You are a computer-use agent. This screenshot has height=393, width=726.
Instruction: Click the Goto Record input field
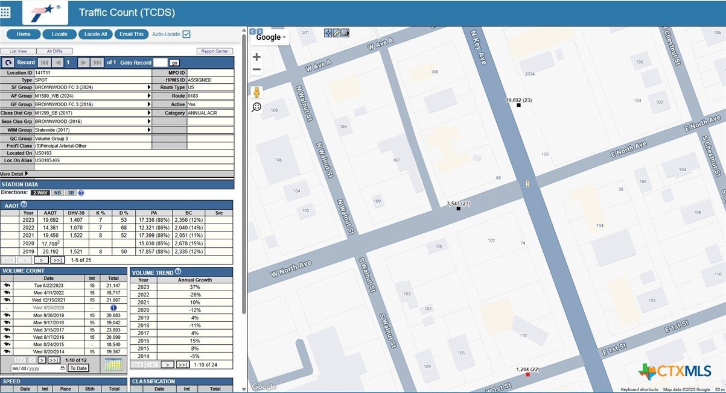pos(160,63)
